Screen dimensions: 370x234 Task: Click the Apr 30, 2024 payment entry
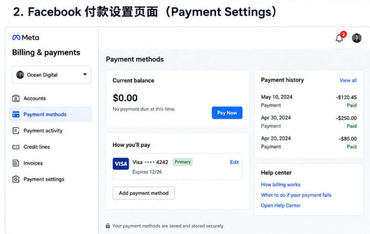[308, 122]
